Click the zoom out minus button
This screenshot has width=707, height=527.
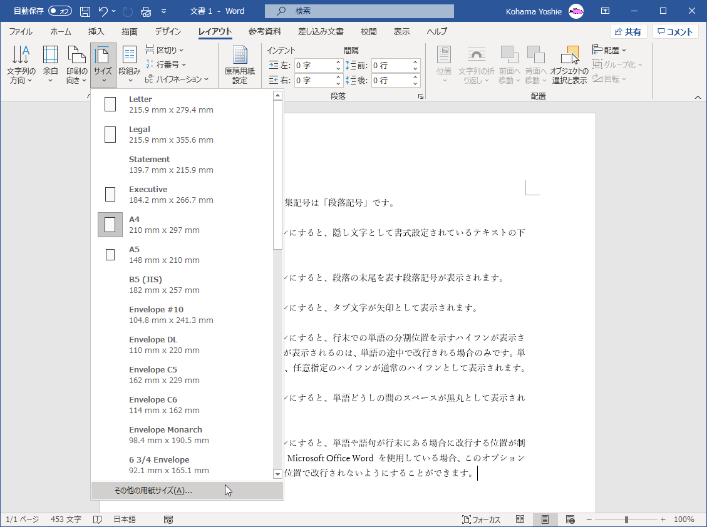pos(589,519)
